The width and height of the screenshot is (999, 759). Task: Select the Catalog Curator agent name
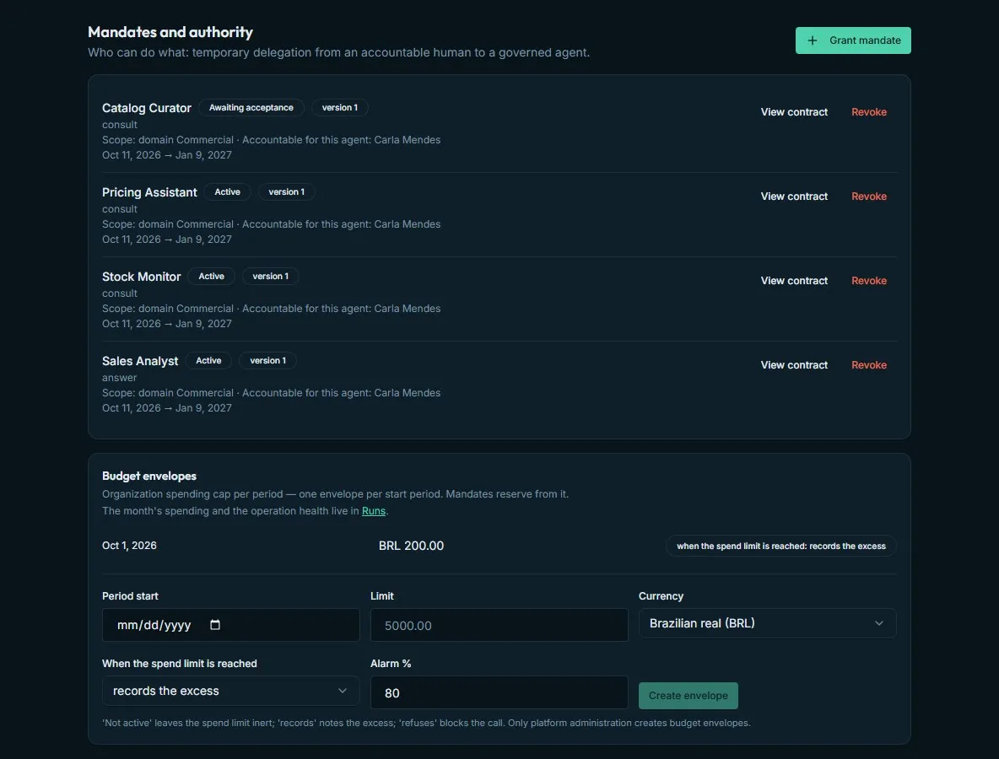147,108
